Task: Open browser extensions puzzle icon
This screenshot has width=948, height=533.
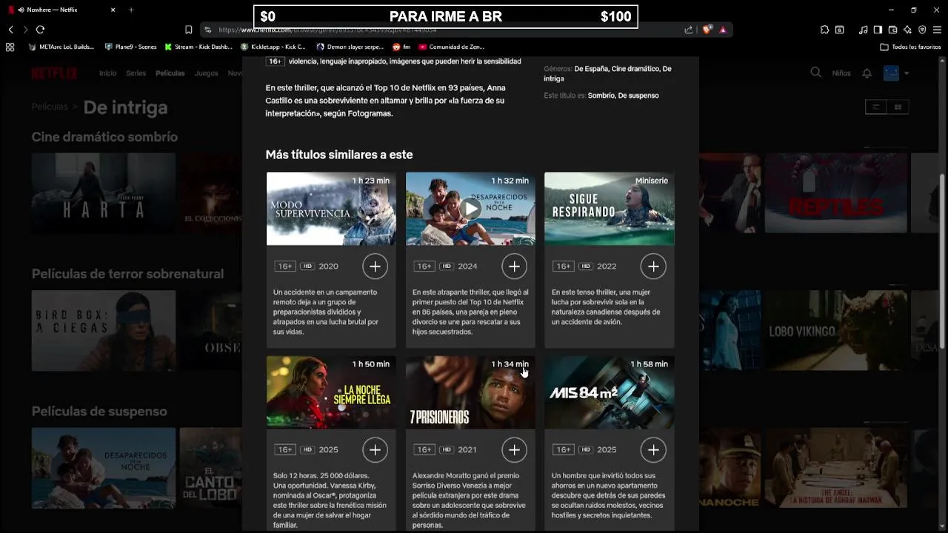Action: tap(824, 30)
